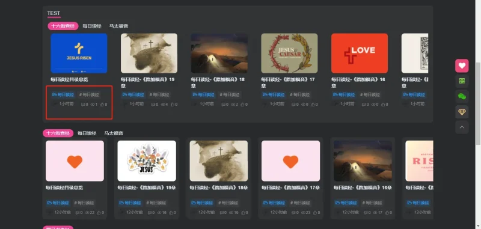Open the gold diamond VIP icon
Viewport: 481px width, 229px height.
(462, 112)
